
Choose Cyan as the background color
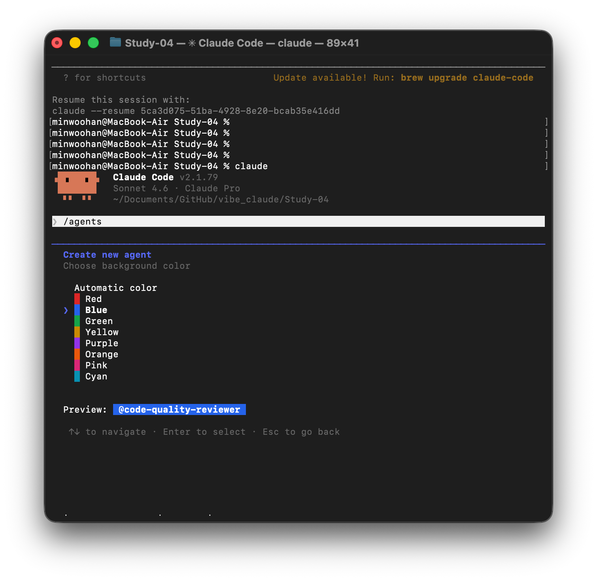(96, 377)
